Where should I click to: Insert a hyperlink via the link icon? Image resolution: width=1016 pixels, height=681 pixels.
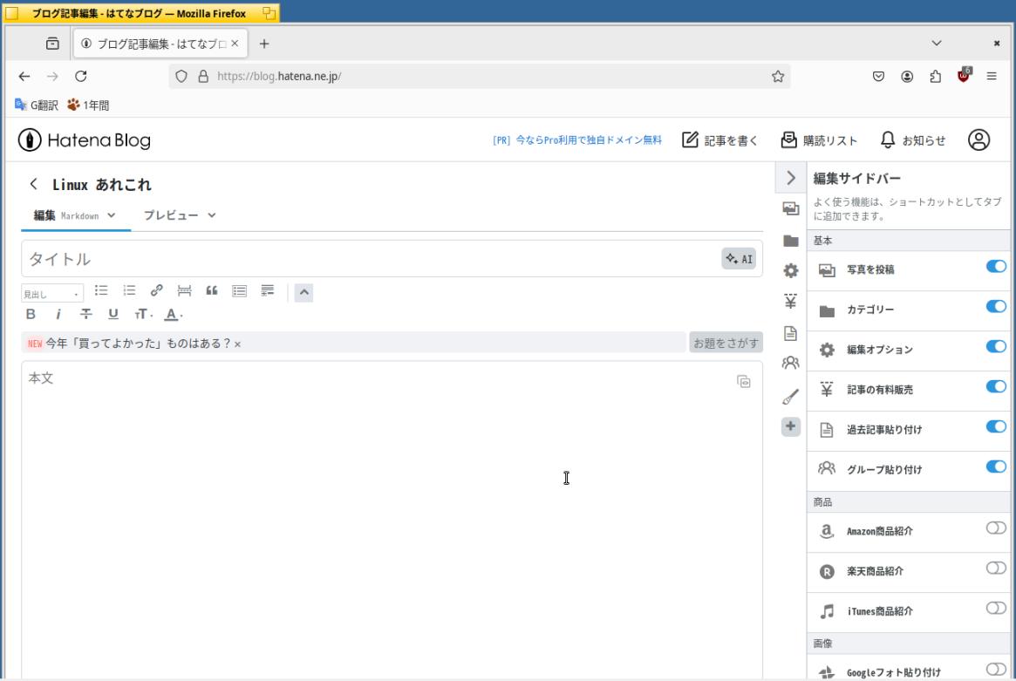(x=156, y=291)
